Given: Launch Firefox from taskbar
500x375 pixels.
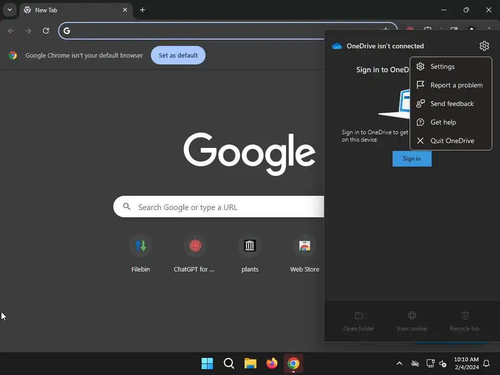Looking at the screenshot, I should pos(271,363).
